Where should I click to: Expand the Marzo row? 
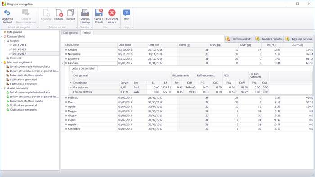[x=66, y=102]
